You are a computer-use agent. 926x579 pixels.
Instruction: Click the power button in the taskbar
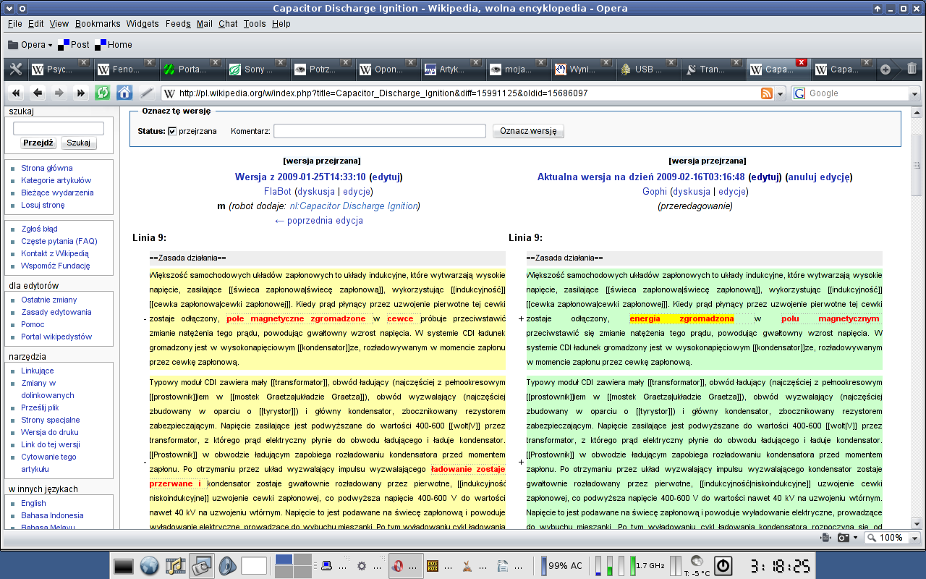(x=723, y=565)
